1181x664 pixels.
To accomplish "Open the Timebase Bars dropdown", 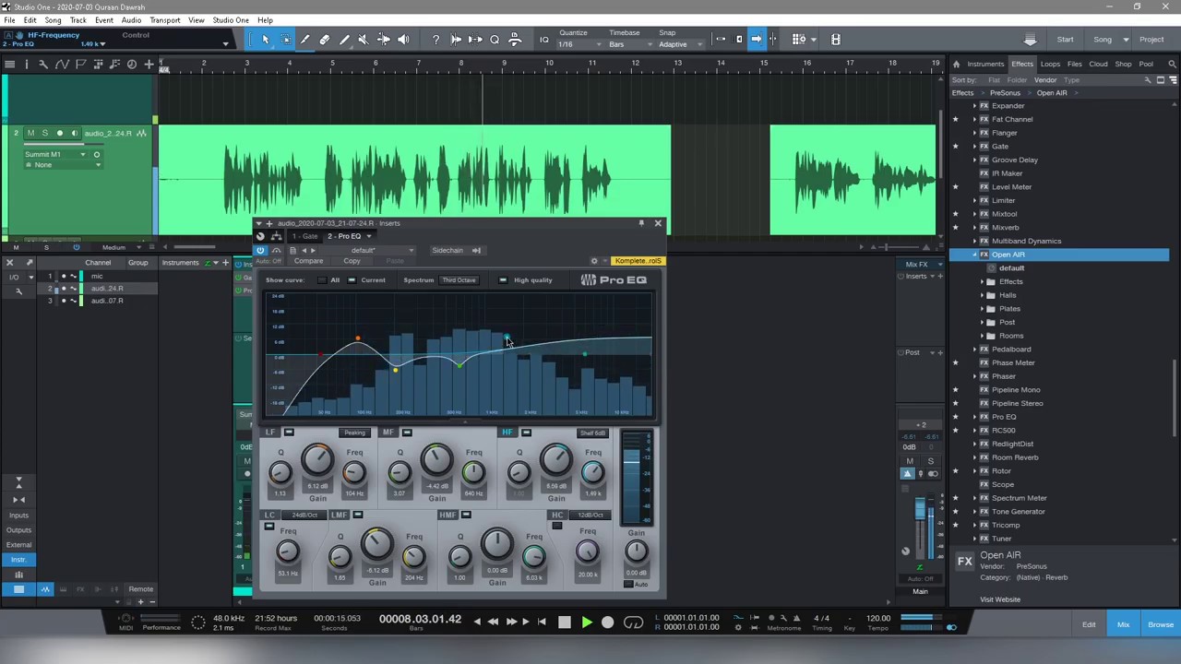I will (x=629, y=44).
